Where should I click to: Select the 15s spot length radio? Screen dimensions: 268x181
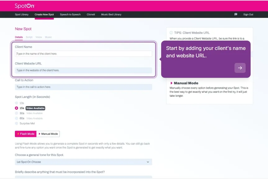click(16, 108)
